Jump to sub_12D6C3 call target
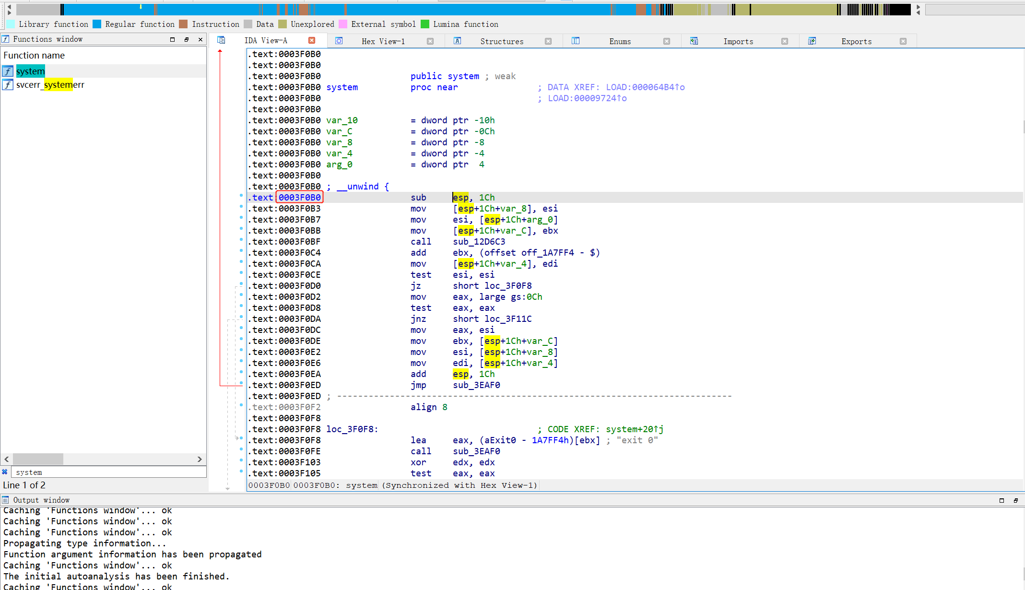This screenshot has height=590, width=1025. pyautogui.click(x=479, y=242)
